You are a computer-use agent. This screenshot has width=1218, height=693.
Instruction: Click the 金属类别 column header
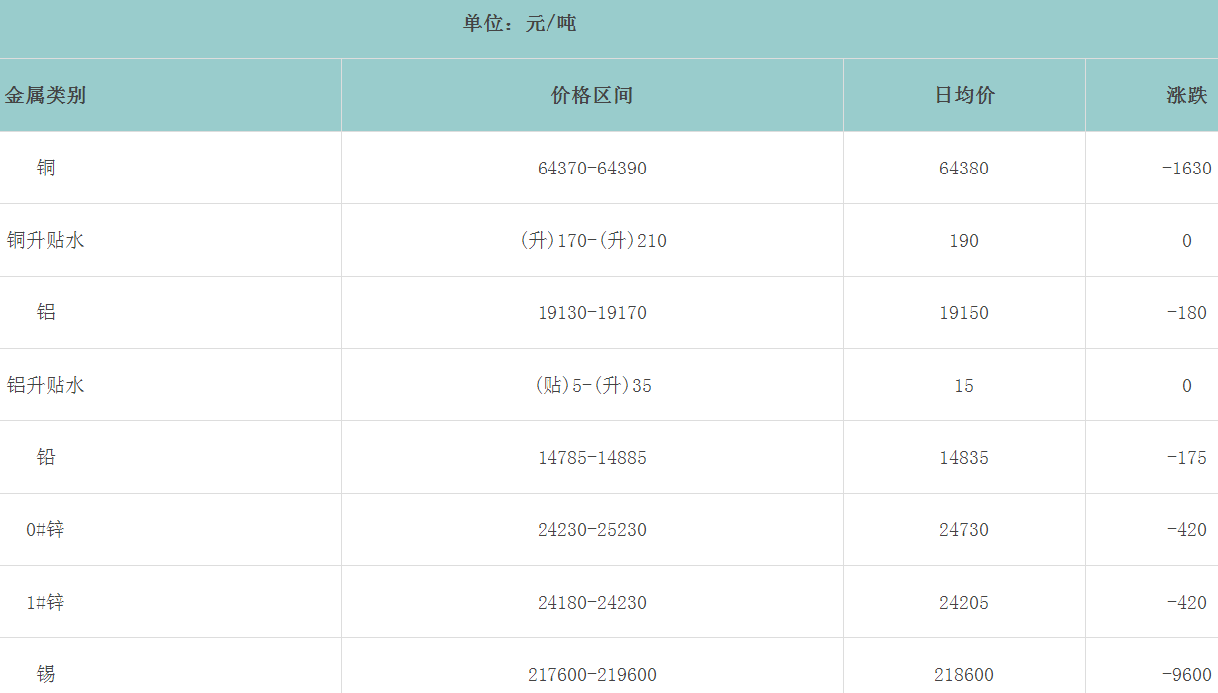46,96
